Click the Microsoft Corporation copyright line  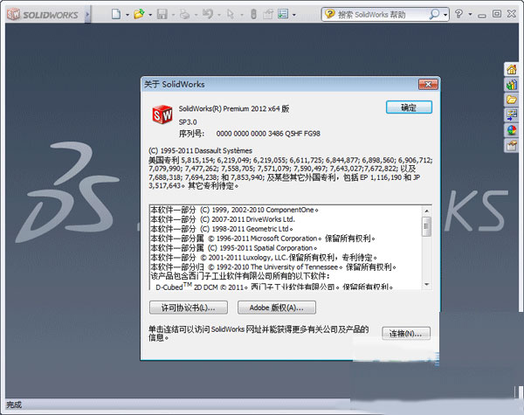[263, 239]
